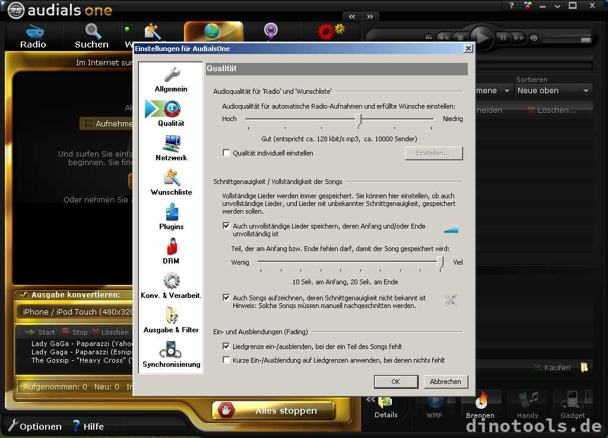Click the Wenig-Viel slider handle
The height and width of the screenshot is (438, 608).
(x=440, y=263)
